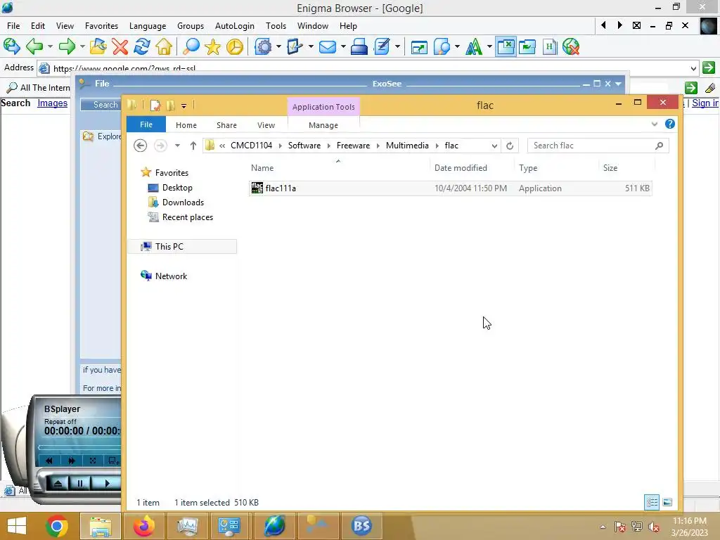720x540 pixels.
Task: Click the blocked globe icon at toolbar end
Action: 571,46
